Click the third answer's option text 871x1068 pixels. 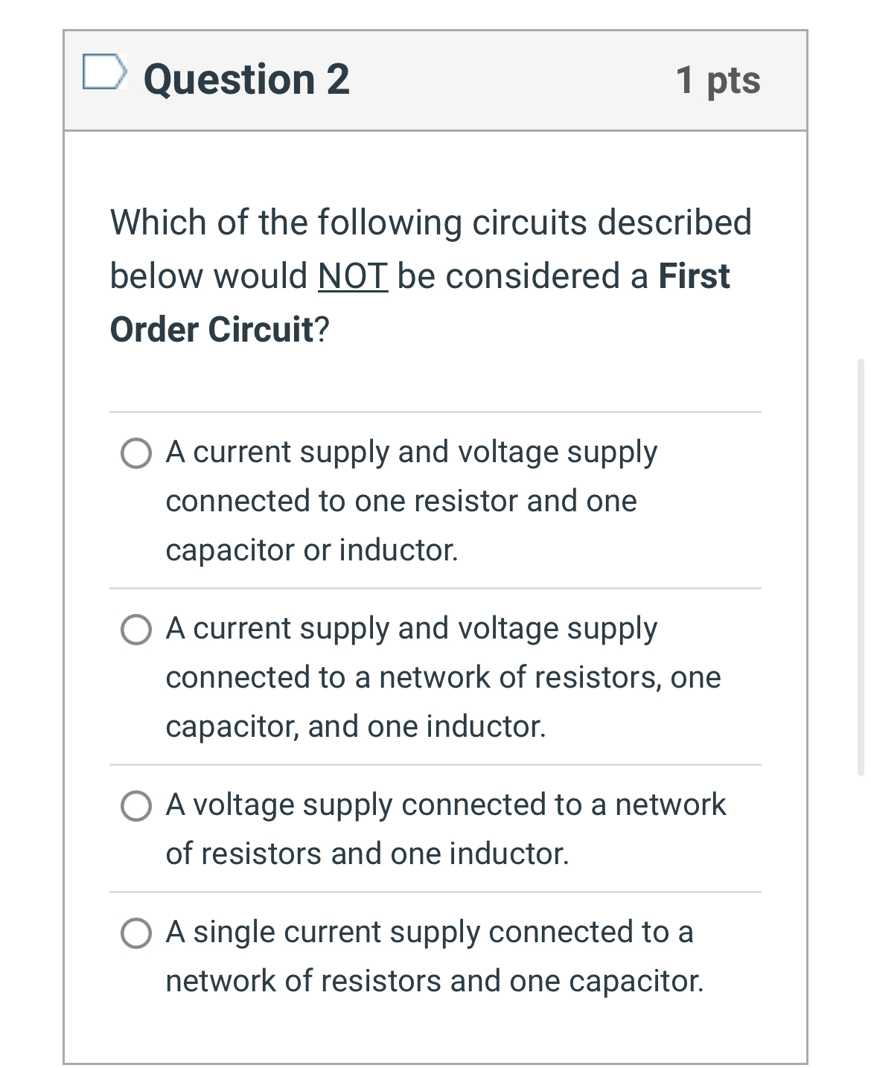[x=445, y=828]
